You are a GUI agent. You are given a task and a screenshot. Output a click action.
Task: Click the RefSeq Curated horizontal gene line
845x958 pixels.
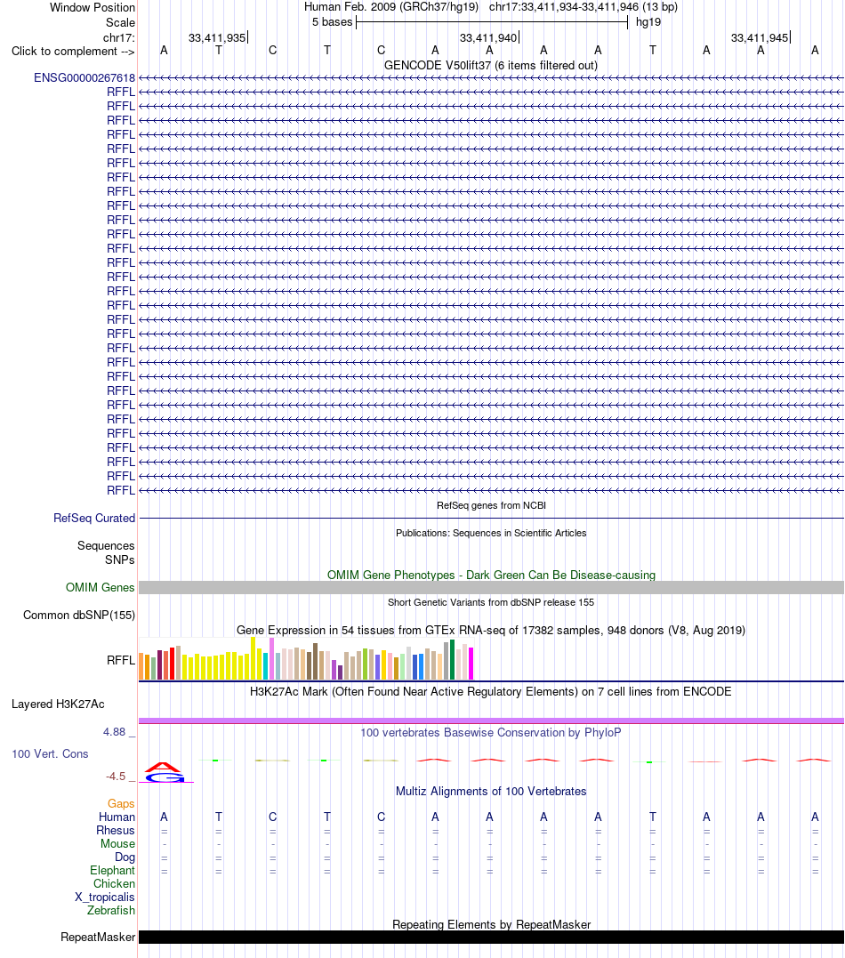(491, 518)
